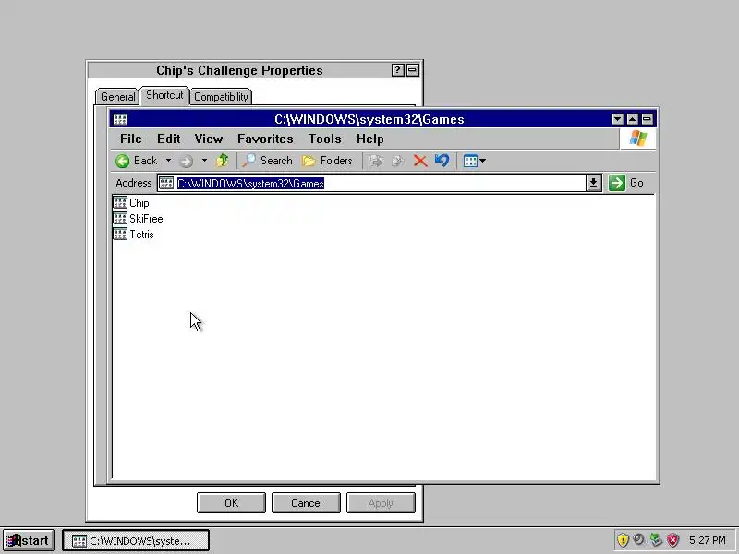Viewport: 739px width, 554px height.
Task: Switch to the General tab in Properties
Action: [117, 97]
